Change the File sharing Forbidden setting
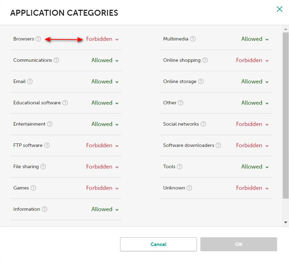 [x=102, y=167]
